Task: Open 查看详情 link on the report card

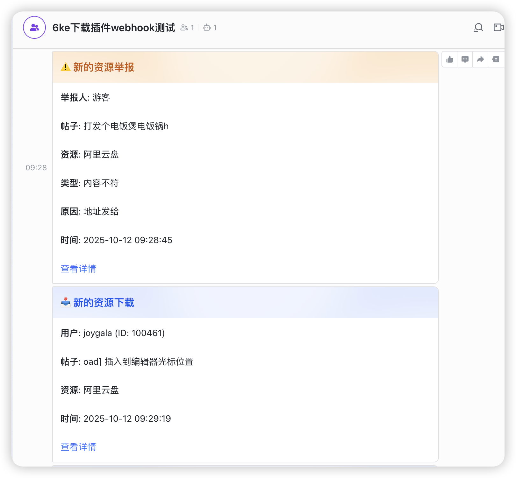Action: coord(78,269)
